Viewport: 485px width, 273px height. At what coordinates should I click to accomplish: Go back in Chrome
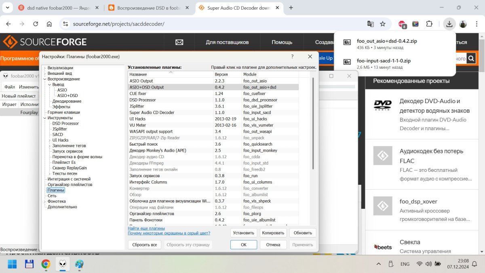pos(9,24)
